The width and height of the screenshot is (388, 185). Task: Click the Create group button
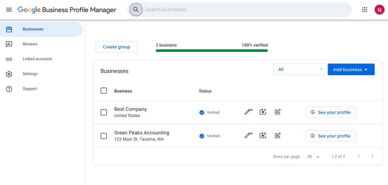click(x=116, y=47)
